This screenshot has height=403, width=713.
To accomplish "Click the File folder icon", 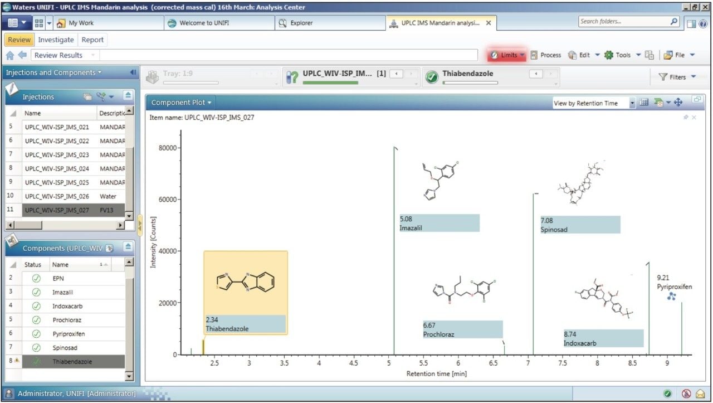I will click(668, 55).
